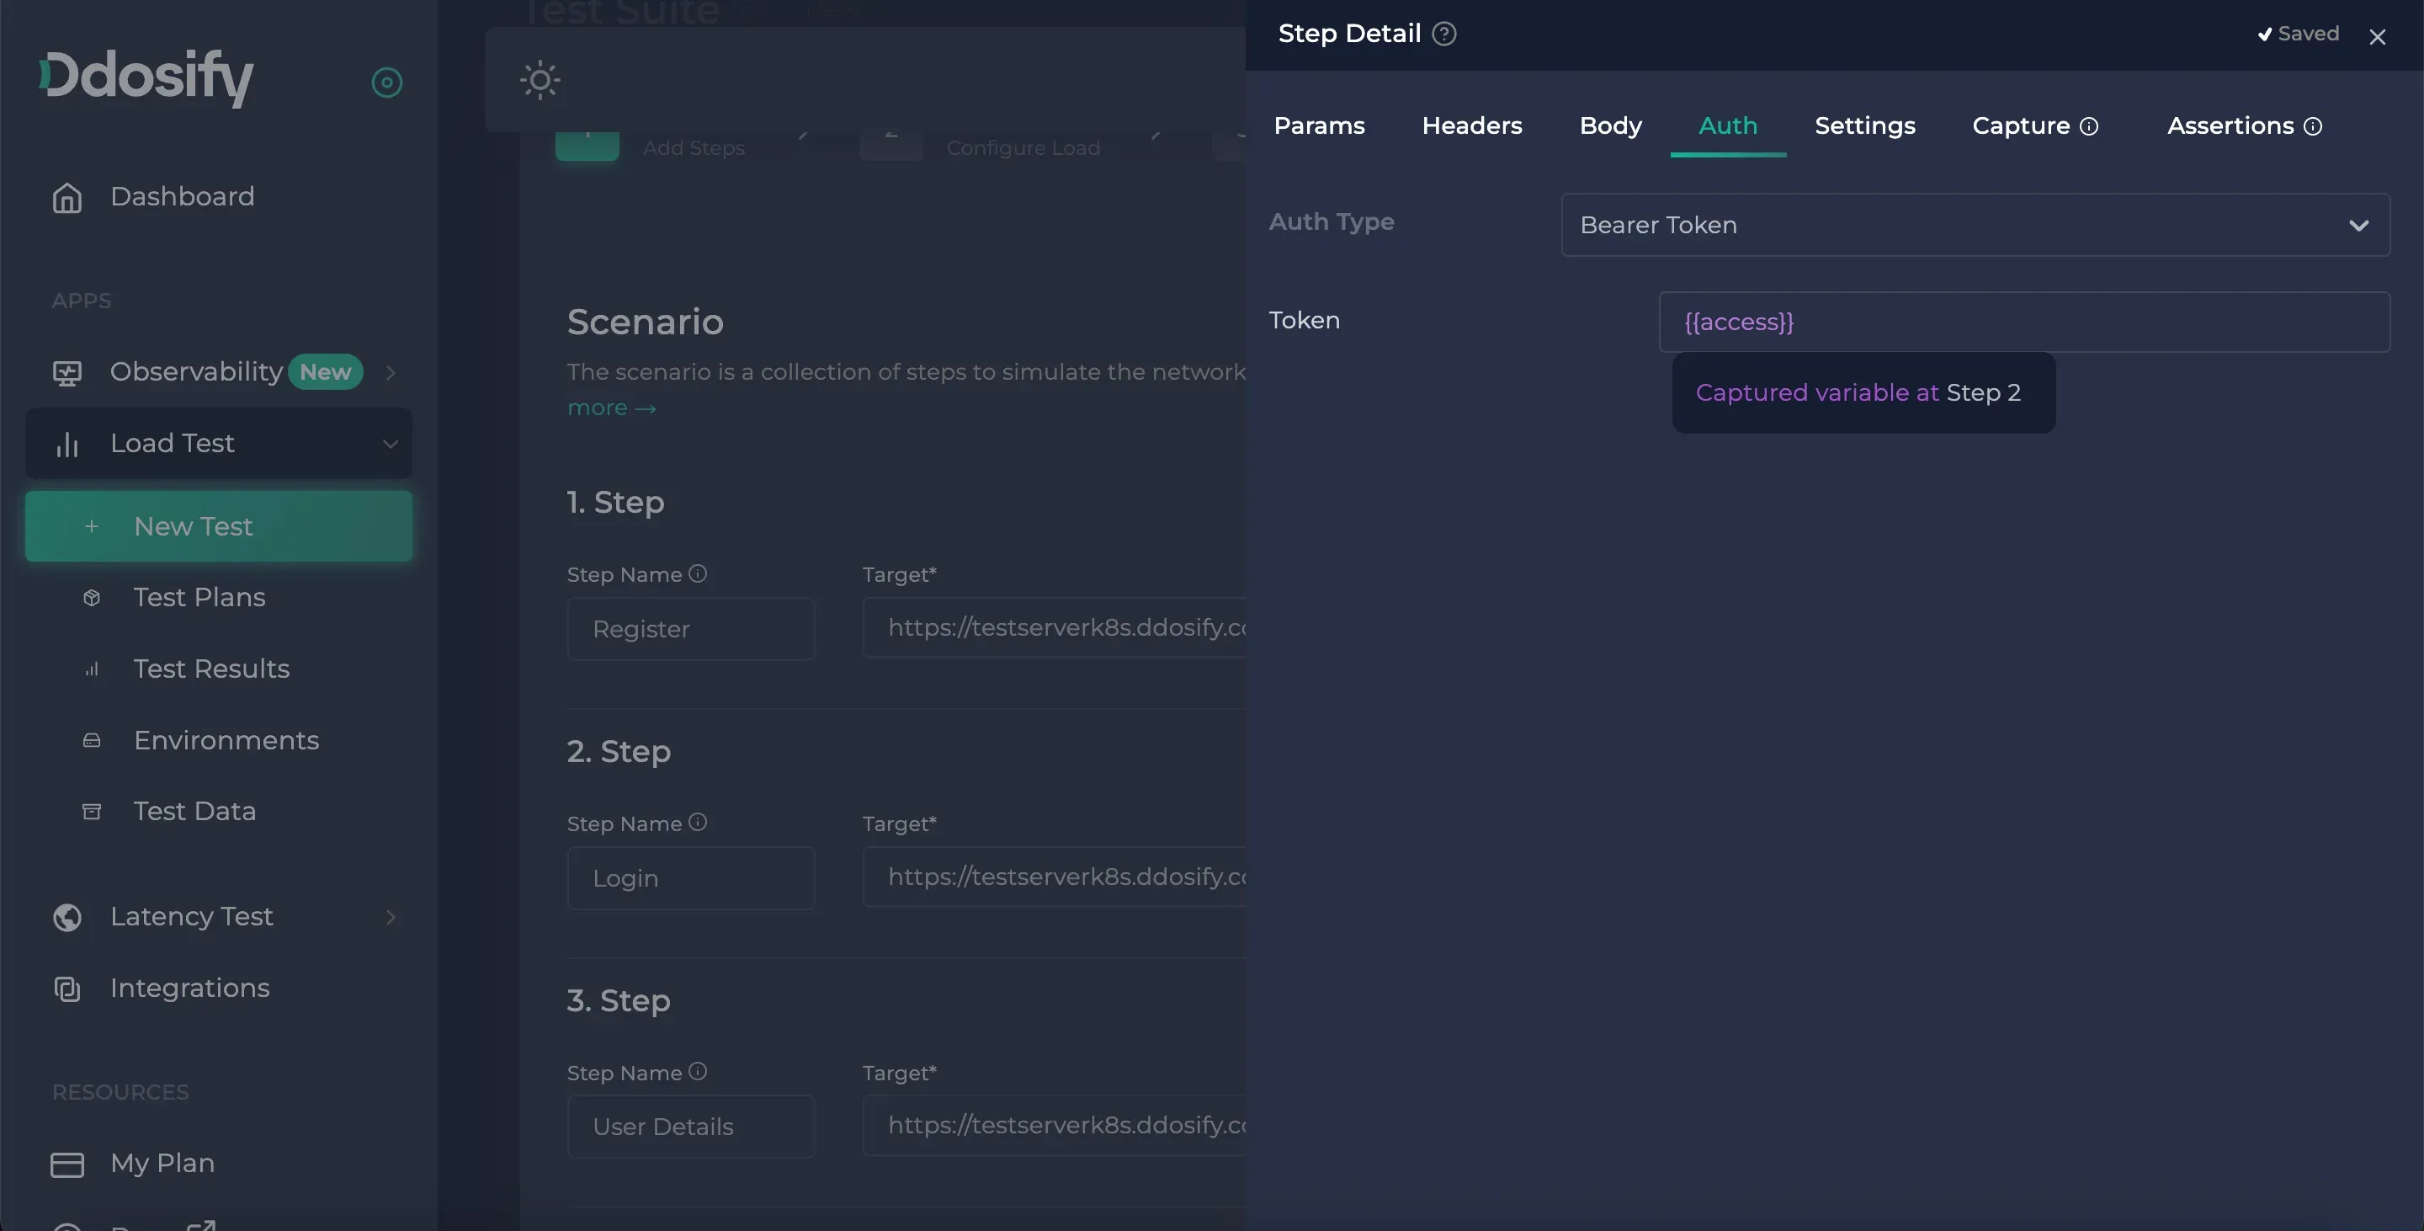Switch to the Headers tab
2424x1231 pixels.
1470,126
